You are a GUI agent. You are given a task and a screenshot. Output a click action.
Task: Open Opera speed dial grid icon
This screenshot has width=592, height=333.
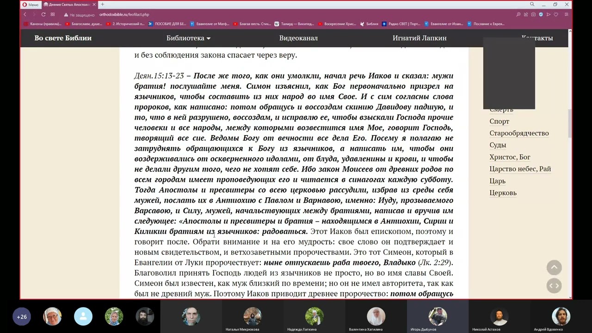(53, 14)
